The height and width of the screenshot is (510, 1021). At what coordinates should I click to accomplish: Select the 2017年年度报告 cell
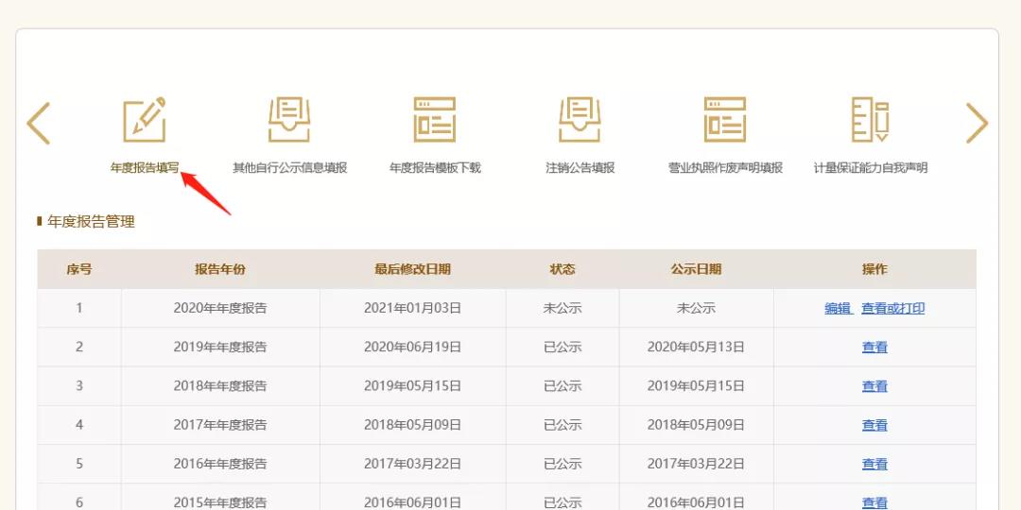(x=220, y=425)
